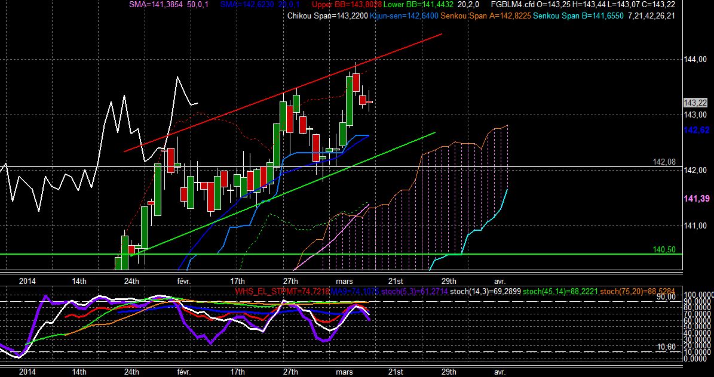Click the 143,00 price axis label

(695, 115)
